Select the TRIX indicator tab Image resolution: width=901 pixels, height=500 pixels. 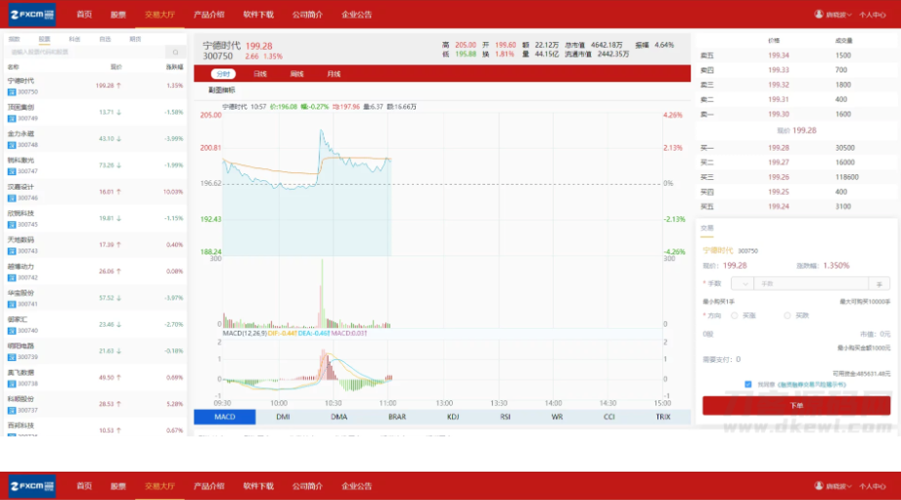pyautogui.click(x=663, y=417)
